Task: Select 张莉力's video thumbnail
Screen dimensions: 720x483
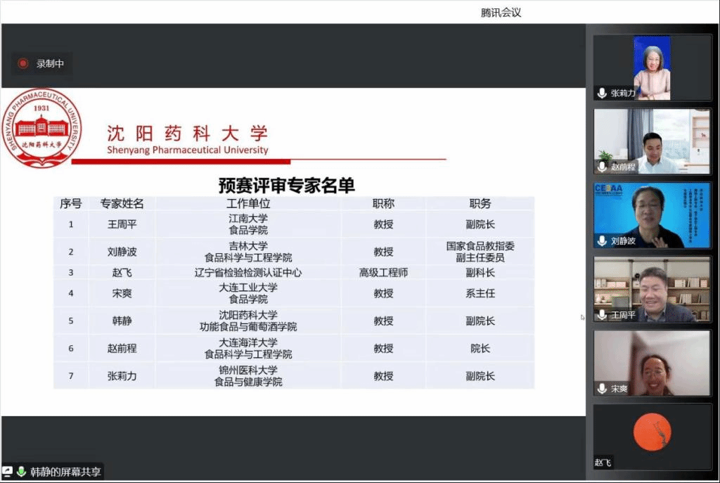Action: (652, 67)
